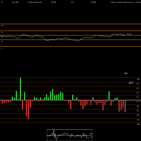This screenshot has height=141, width=141.
Task: Click the 30 label on RSI scale
Action: pos(2,41)
